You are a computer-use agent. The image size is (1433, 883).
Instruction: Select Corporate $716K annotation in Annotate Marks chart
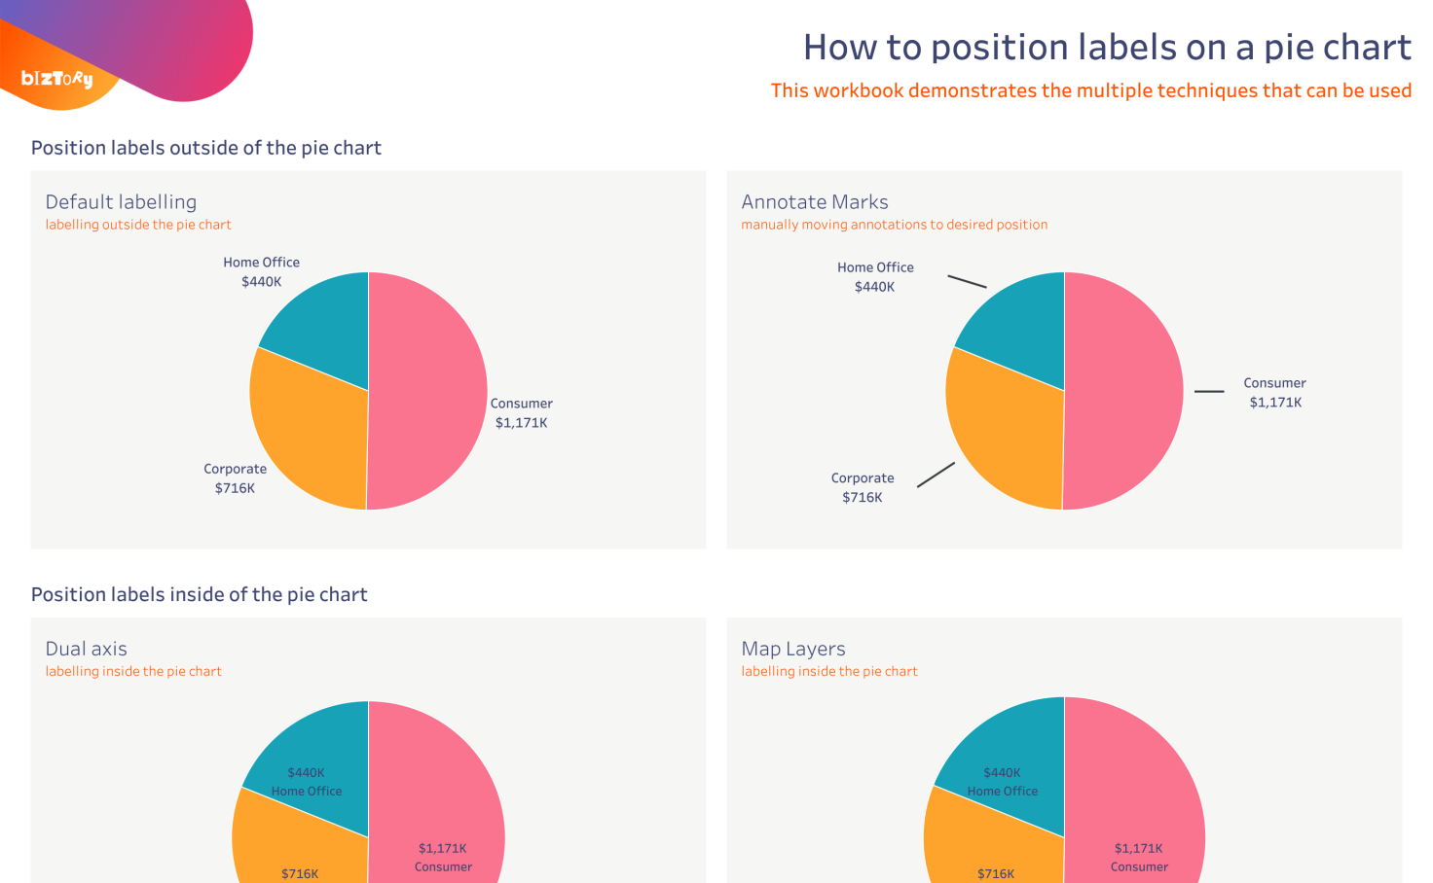[x=863, y=488]
